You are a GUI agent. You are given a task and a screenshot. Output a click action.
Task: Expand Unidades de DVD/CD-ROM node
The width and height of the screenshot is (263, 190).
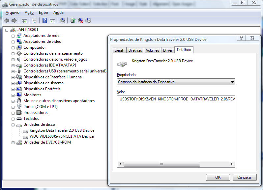(13, 143)
